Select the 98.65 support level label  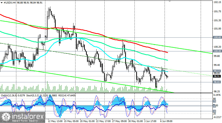pos(217,82)
